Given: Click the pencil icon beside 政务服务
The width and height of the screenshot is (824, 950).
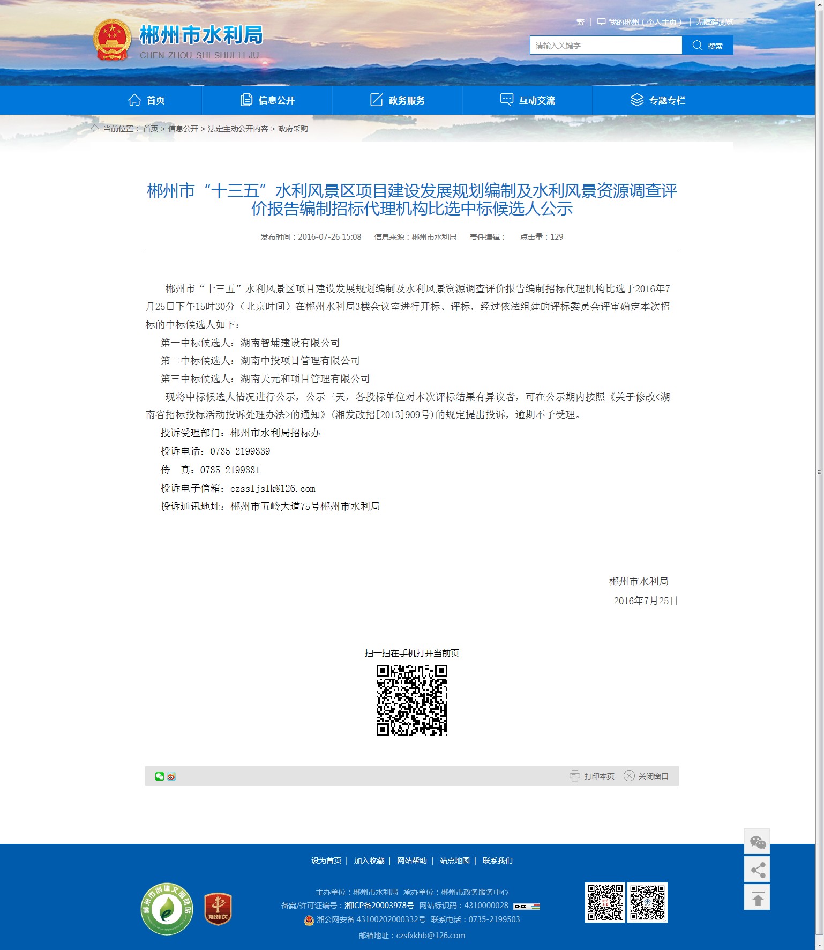Looking at the screenshot, I should point(377,100).
